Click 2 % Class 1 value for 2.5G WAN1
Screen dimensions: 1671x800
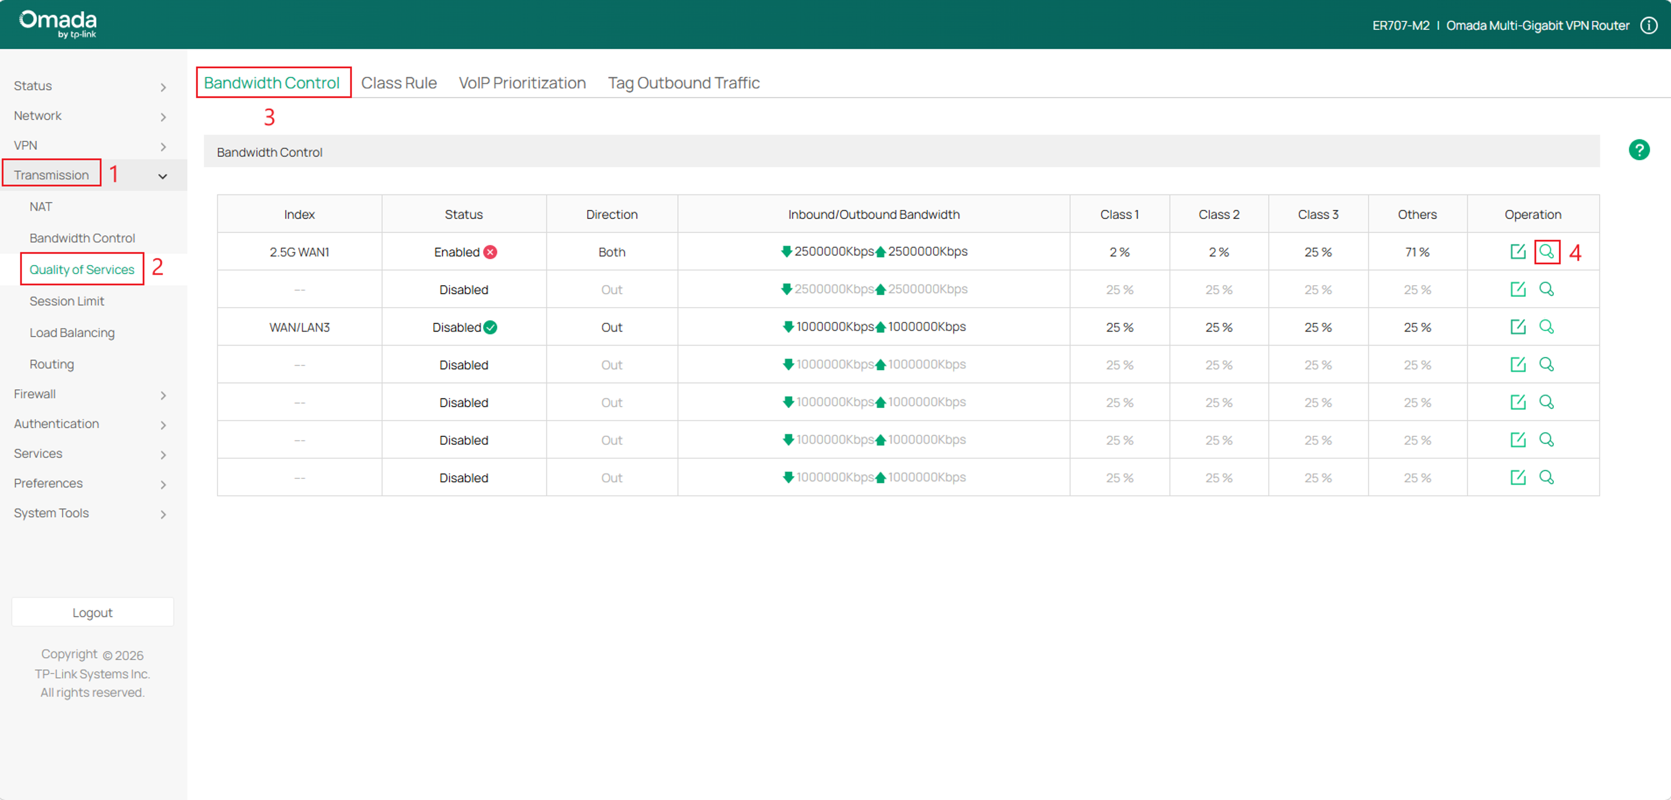[x=1120, y=252]
